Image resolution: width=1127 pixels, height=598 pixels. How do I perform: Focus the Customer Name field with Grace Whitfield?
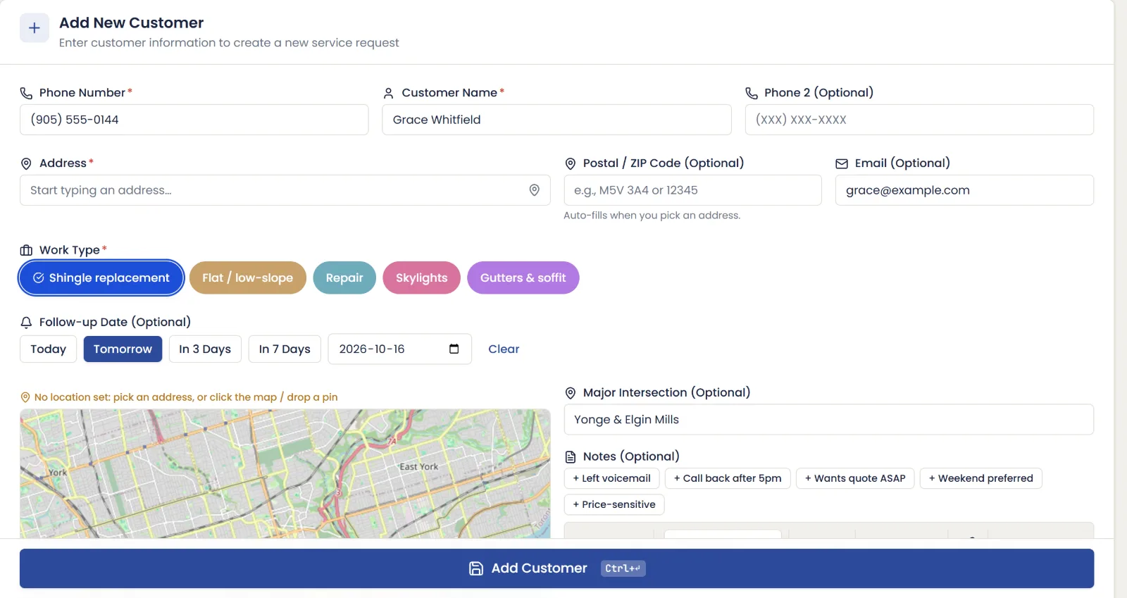(556, 120)
